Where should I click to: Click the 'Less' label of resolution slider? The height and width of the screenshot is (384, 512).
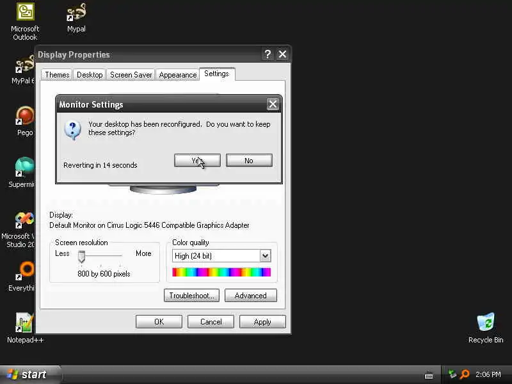(x=62, y=253)
